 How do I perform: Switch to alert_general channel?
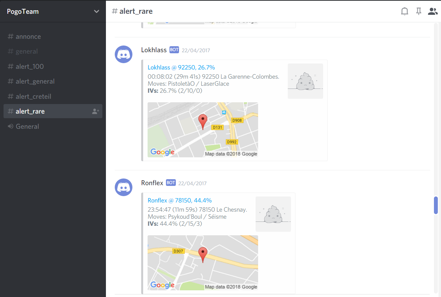point(53,81)
